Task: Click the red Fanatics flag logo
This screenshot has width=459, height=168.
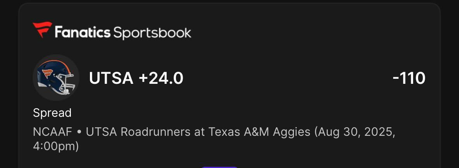Action: pos(42,30)
